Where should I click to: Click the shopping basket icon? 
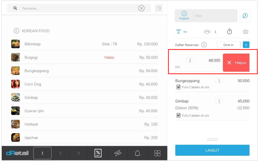tap(245, 32)
